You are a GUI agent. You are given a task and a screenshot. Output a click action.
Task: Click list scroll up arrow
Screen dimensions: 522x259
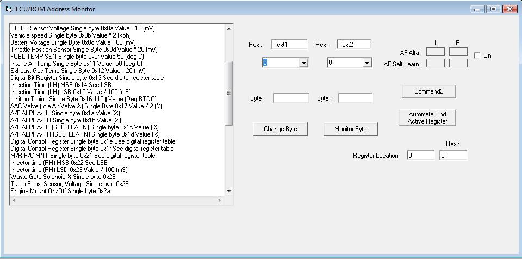[229, 28]
